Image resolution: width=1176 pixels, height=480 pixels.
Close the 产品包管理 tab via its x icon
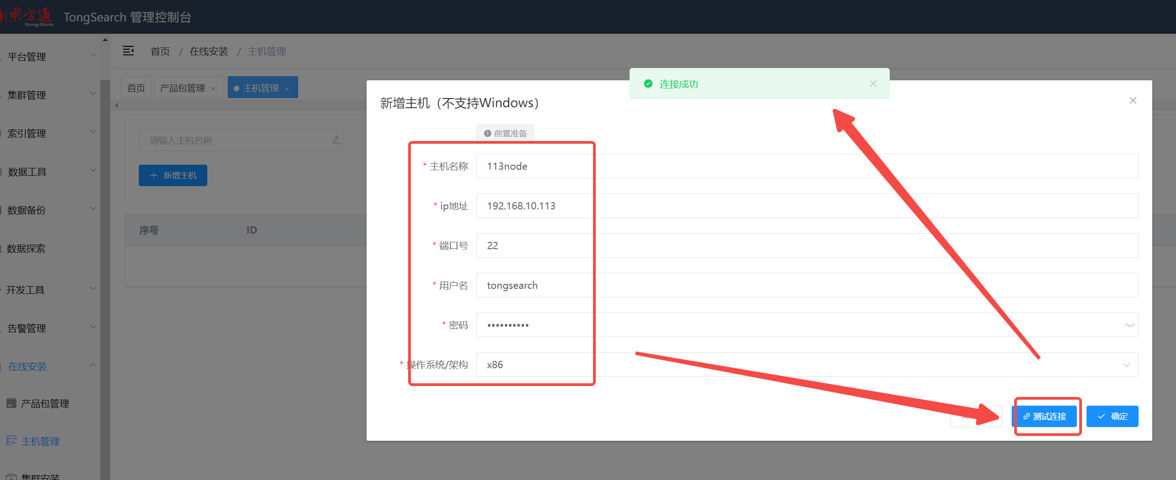pyautogui.click(x=213, y=89)
